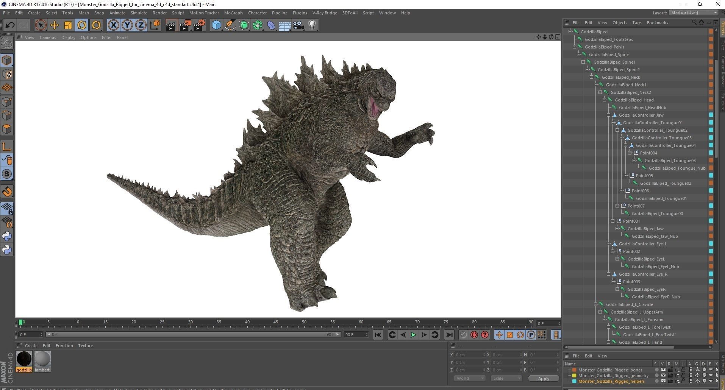Open the World coordinate system dropdown
This screenshot has width=725, height=390.
(x=469, y=378)
